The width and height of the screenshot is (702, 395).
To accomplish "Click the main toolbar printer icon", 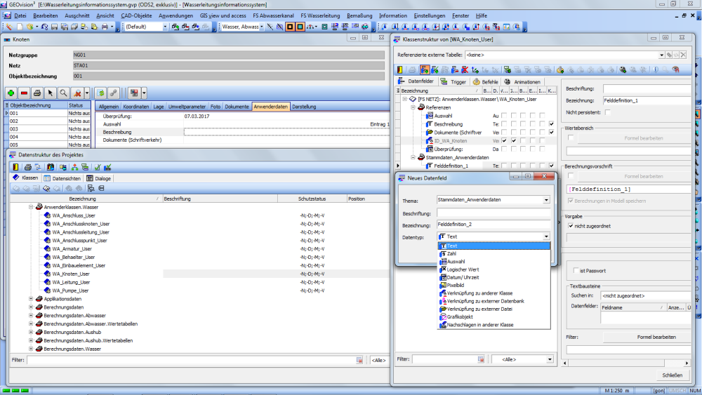I will (x=105, y=27).
